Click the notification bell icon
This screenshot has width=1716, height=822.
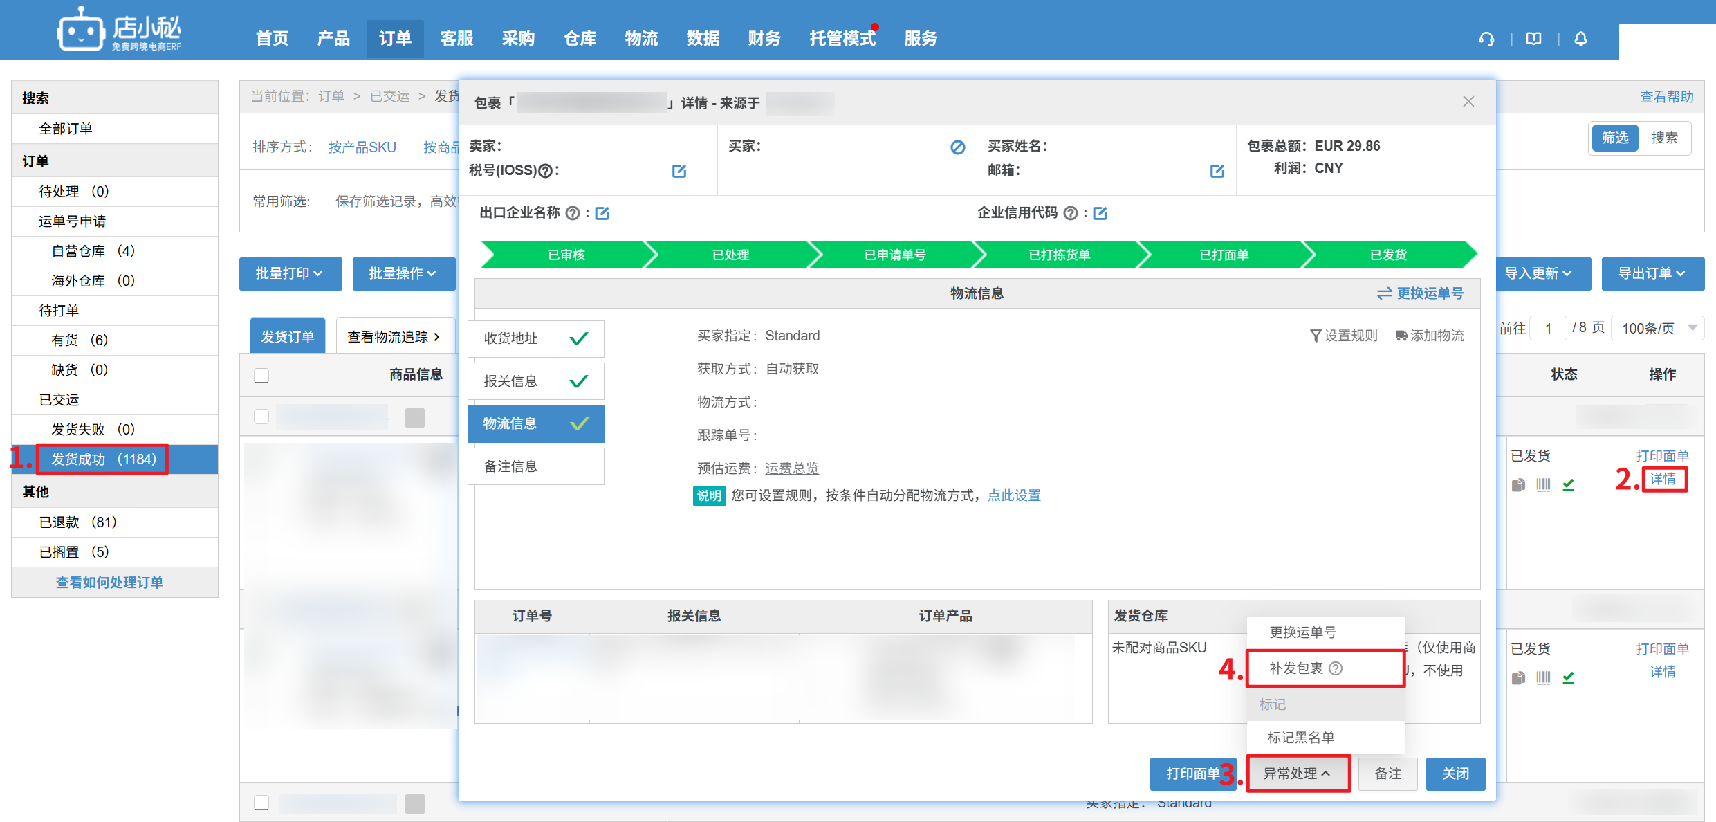tap(1580, 39)
